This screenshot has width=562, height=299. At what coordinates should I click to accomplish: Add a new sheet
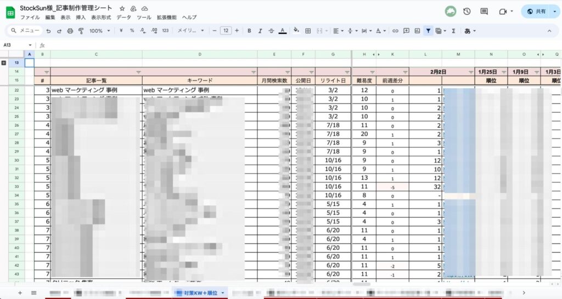point(20,293)
